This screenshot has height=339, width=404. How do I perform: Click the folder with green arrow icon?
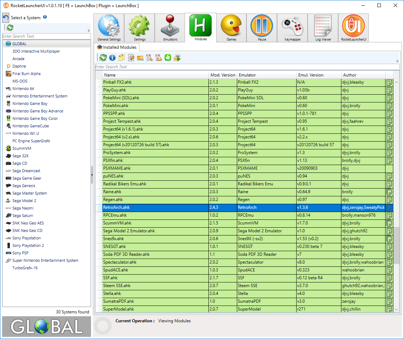[x=177, y=58]
